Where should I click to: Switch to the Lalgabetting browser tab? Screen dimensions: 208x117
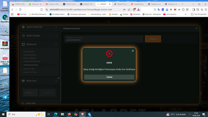point(137,4)
